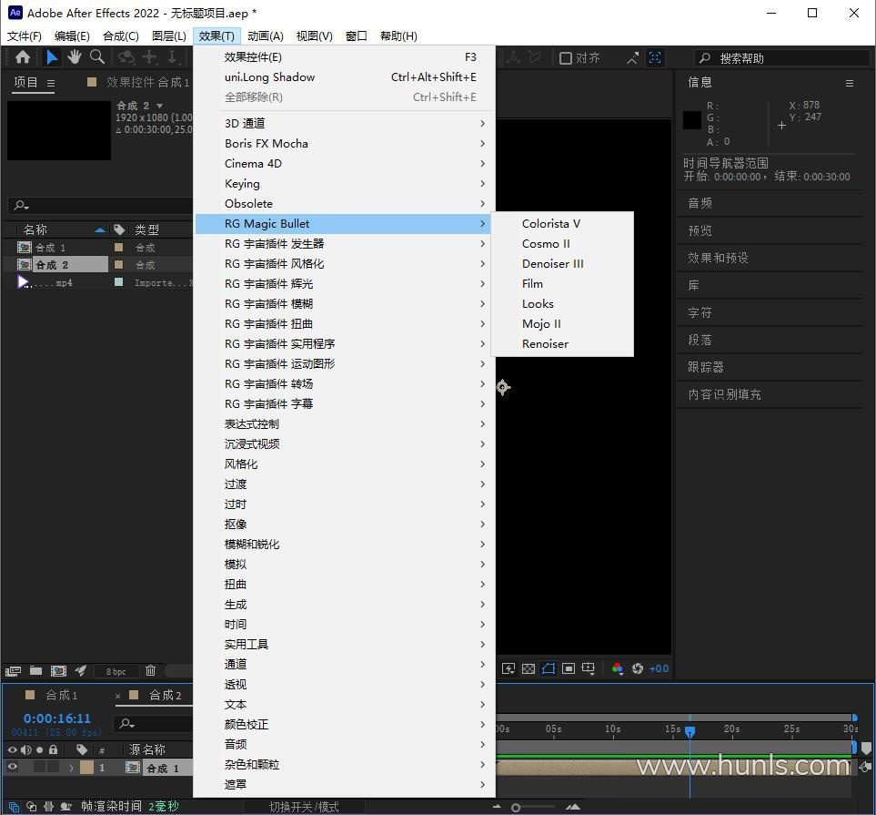Create new folder in project panel
The height and width of the screenshot is (815, 876).
tap(35, 671)
